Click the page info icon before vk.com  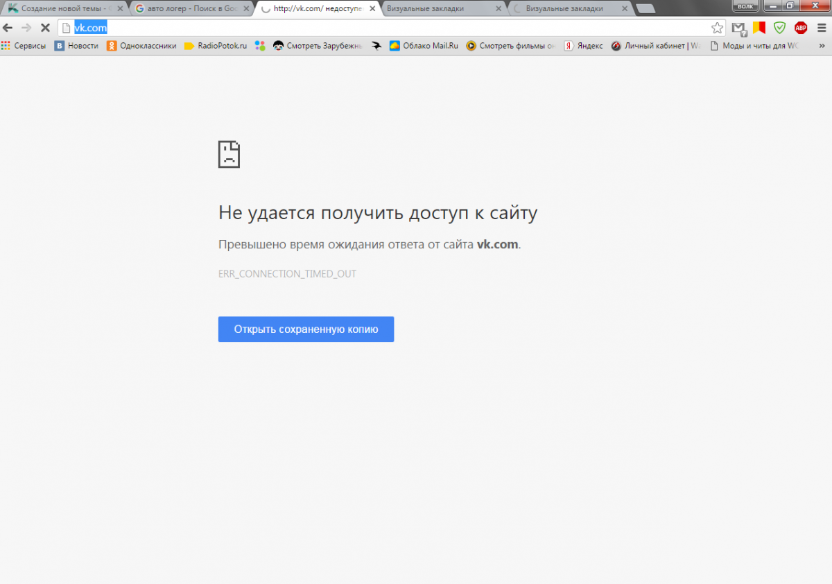point(67,28)
